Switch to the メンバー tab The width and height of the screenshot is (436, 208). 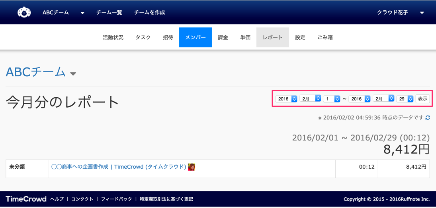[x=195, y=37]
